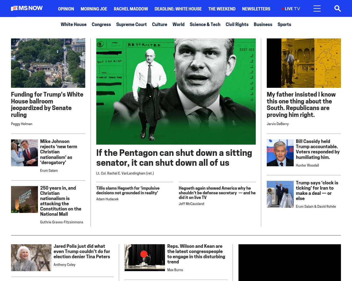Open the Opinion section
Screen dimensions: 352x281
[66, 9]
